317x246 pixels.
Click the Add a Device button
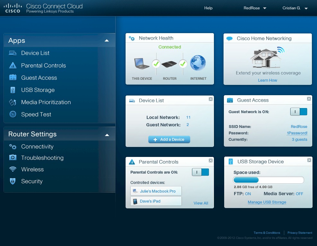click(169, 139)
